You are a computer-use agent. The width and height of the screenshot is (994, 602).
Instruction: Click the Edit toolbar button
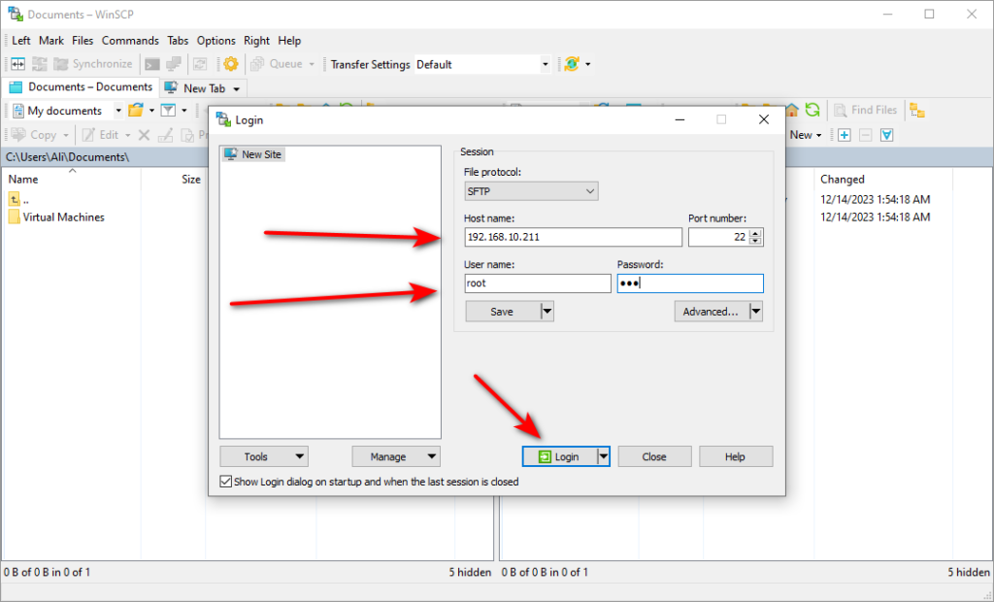coord(101,135)
